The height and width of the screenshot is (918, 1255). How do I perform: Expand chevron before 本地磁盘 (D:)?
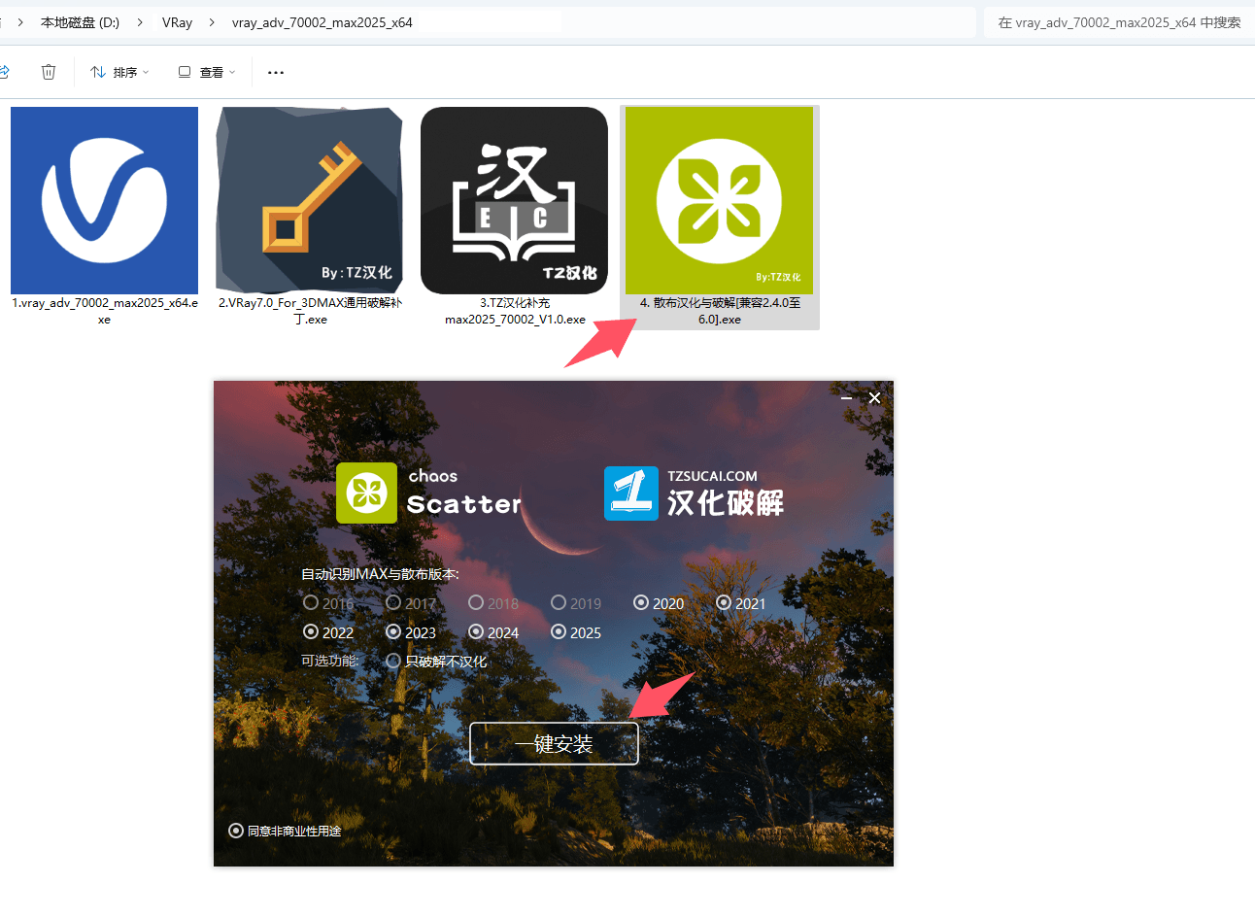tap(20, 22)
